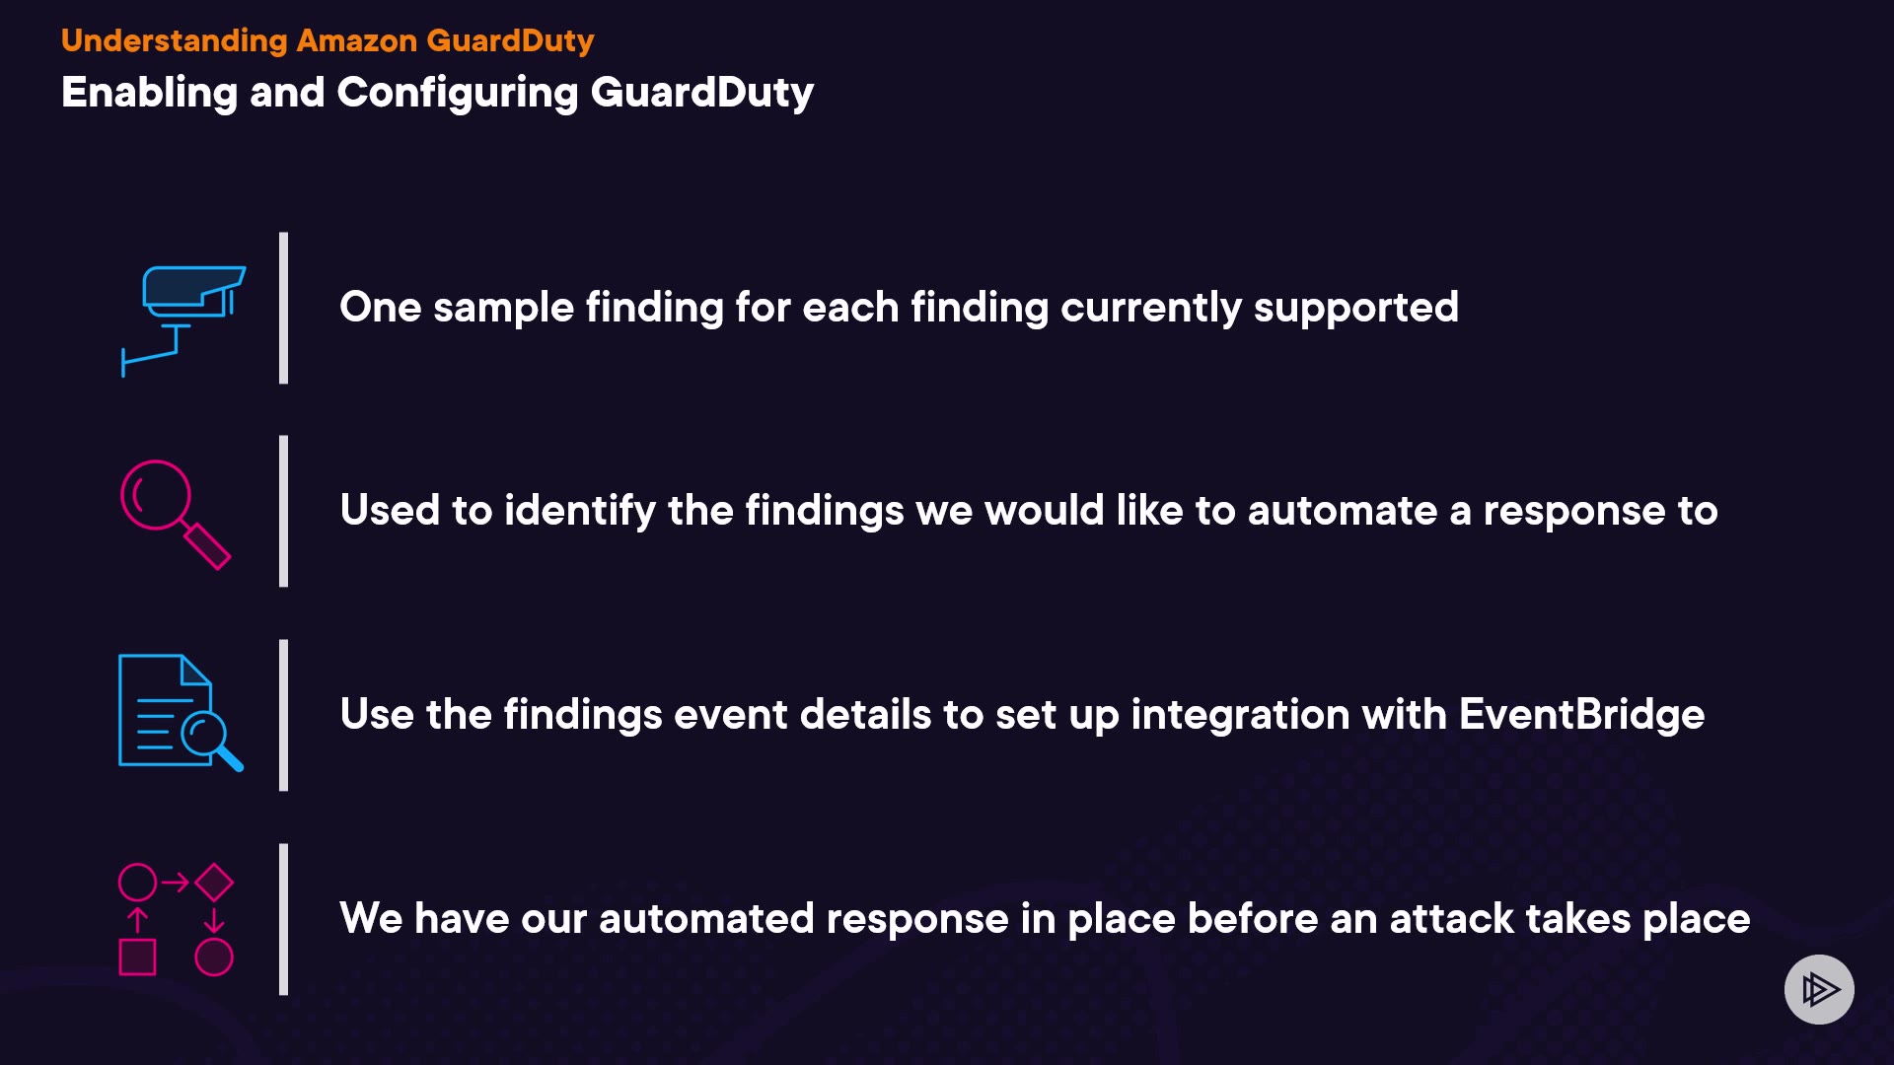Click the divider bar beside the document icon
The width and height of the screenshot is (1894, 1065).
(284, 714)
